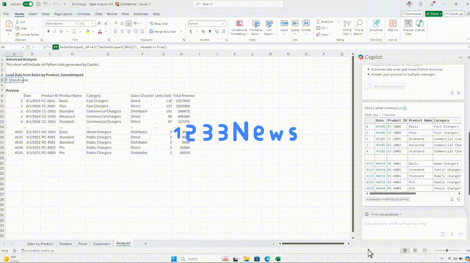470x263 pixels.
Task: Click the A5 link in Copilot pane
Action: 405,108
